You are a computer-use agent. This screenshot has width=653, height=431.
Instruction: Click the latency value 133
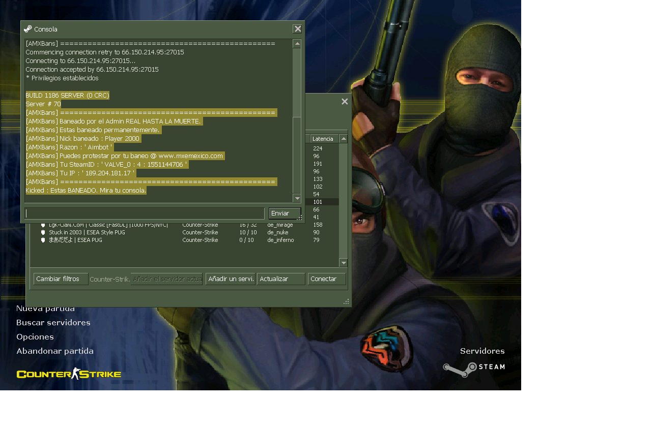(x=318, y=179)
